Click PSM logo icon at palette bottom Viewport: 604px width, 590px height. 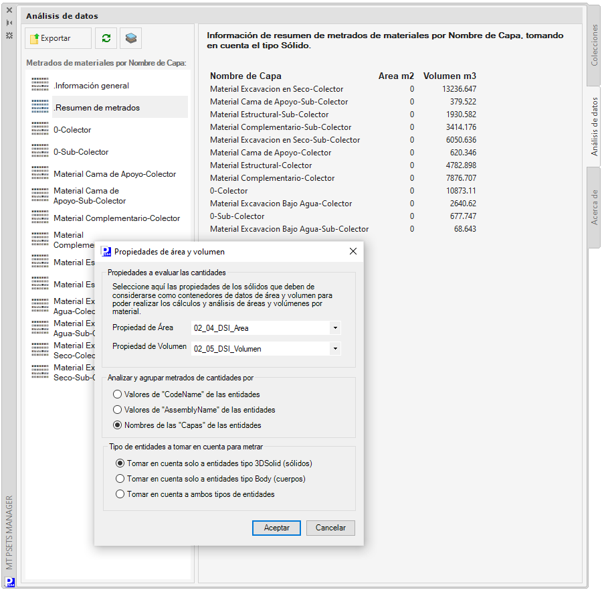11,582
